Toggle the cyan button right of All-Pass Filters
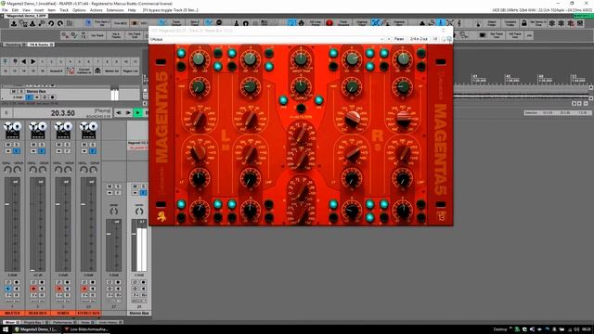594x334 pixels. click(318, 100)
